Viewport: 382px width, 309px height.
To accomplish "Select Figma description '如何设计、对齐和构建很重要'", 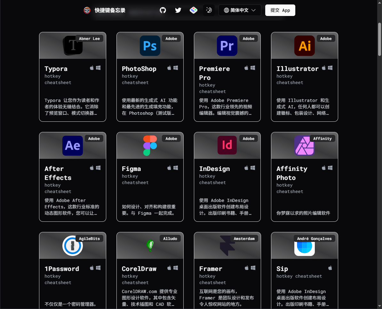I will pyautogui.click(x=149, y=210).
